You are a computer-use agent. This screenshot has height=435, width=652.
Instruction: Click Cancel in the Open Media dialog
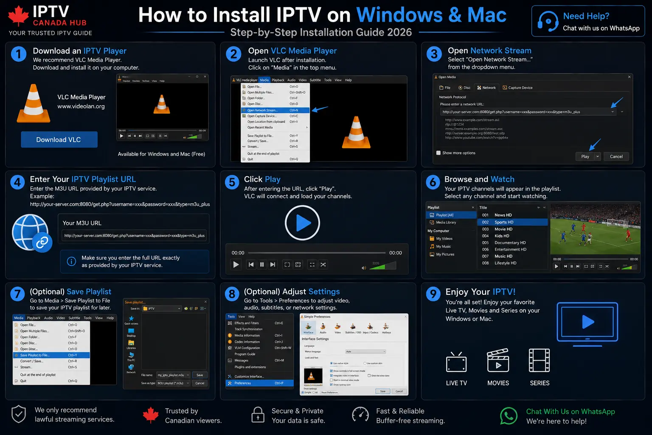click(x=616, y=156)
